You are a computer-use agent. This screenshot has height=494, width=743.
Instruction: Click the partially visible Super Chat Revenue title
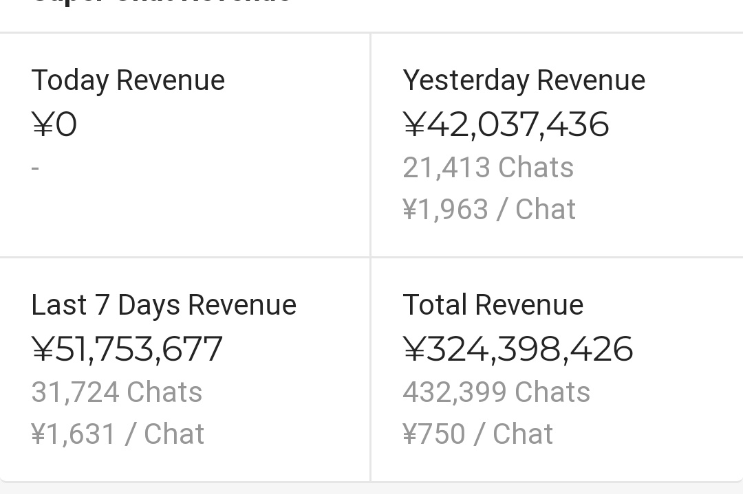[x=162, y=3]
